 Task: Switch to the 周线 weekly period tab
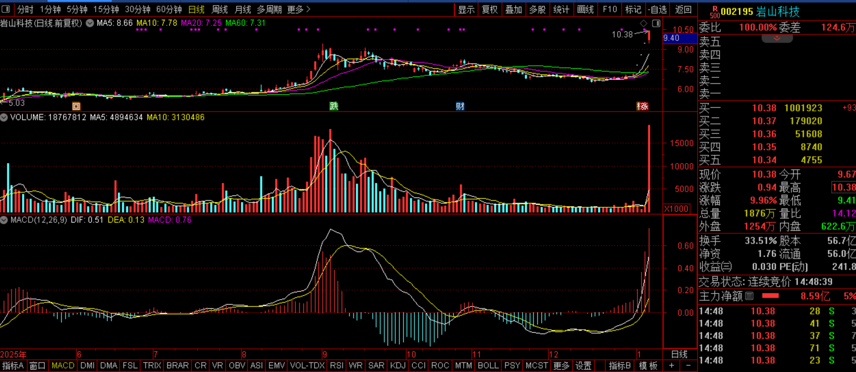(x=220, y=9)
